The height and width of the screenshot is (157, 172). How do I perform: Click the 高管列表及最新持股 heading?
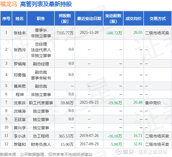point(46,4)
